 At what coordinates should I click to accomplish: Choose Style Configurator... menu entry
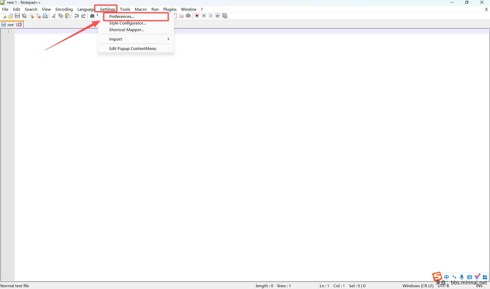(x=128, y=23)
